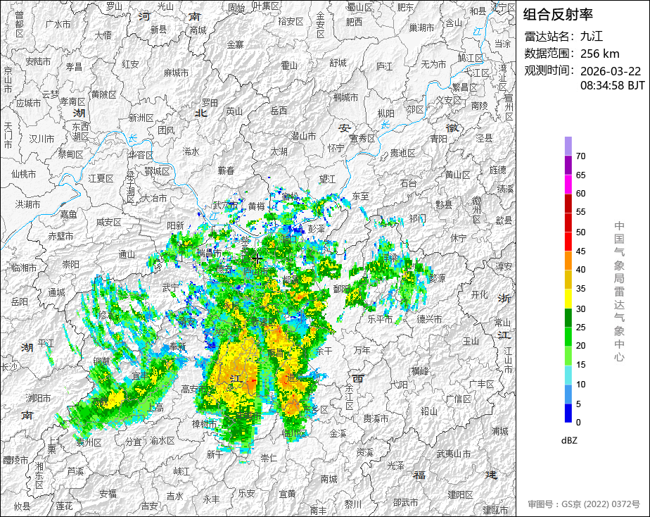The height and width of the screenshot is (517, 650).
Task: Click the dark blue 0–5 dBZ legend segment
Action: click(x=568, y=413)
